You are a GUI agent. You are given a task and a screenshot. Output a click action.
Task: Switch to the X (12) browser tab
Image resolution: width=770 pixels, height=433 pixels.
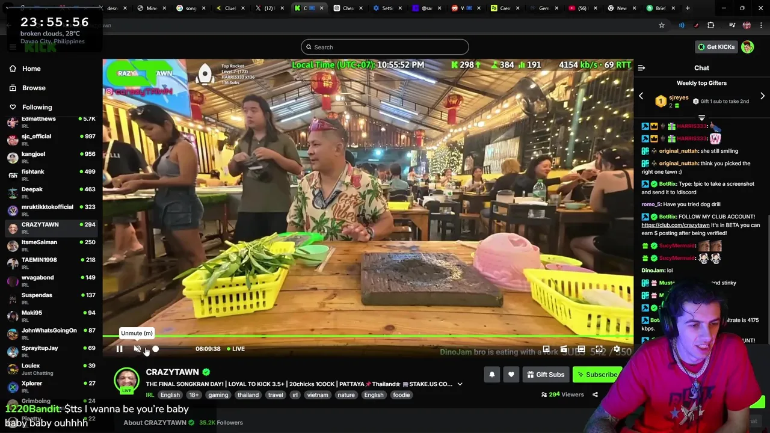click(x=269, y=8)
